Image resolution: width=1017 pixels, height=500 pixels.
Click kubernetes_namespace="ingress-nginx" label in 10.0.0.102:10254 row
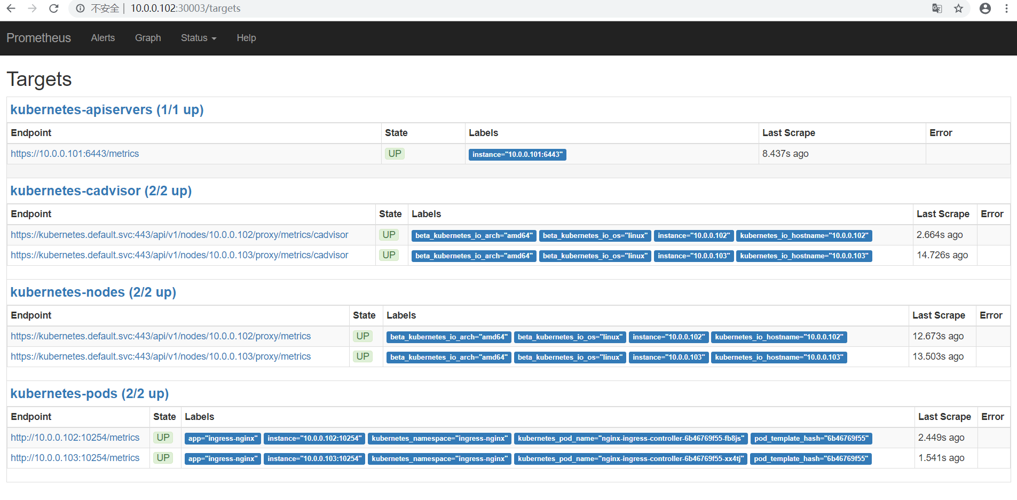pyautogui.click(x=439, y=438)
